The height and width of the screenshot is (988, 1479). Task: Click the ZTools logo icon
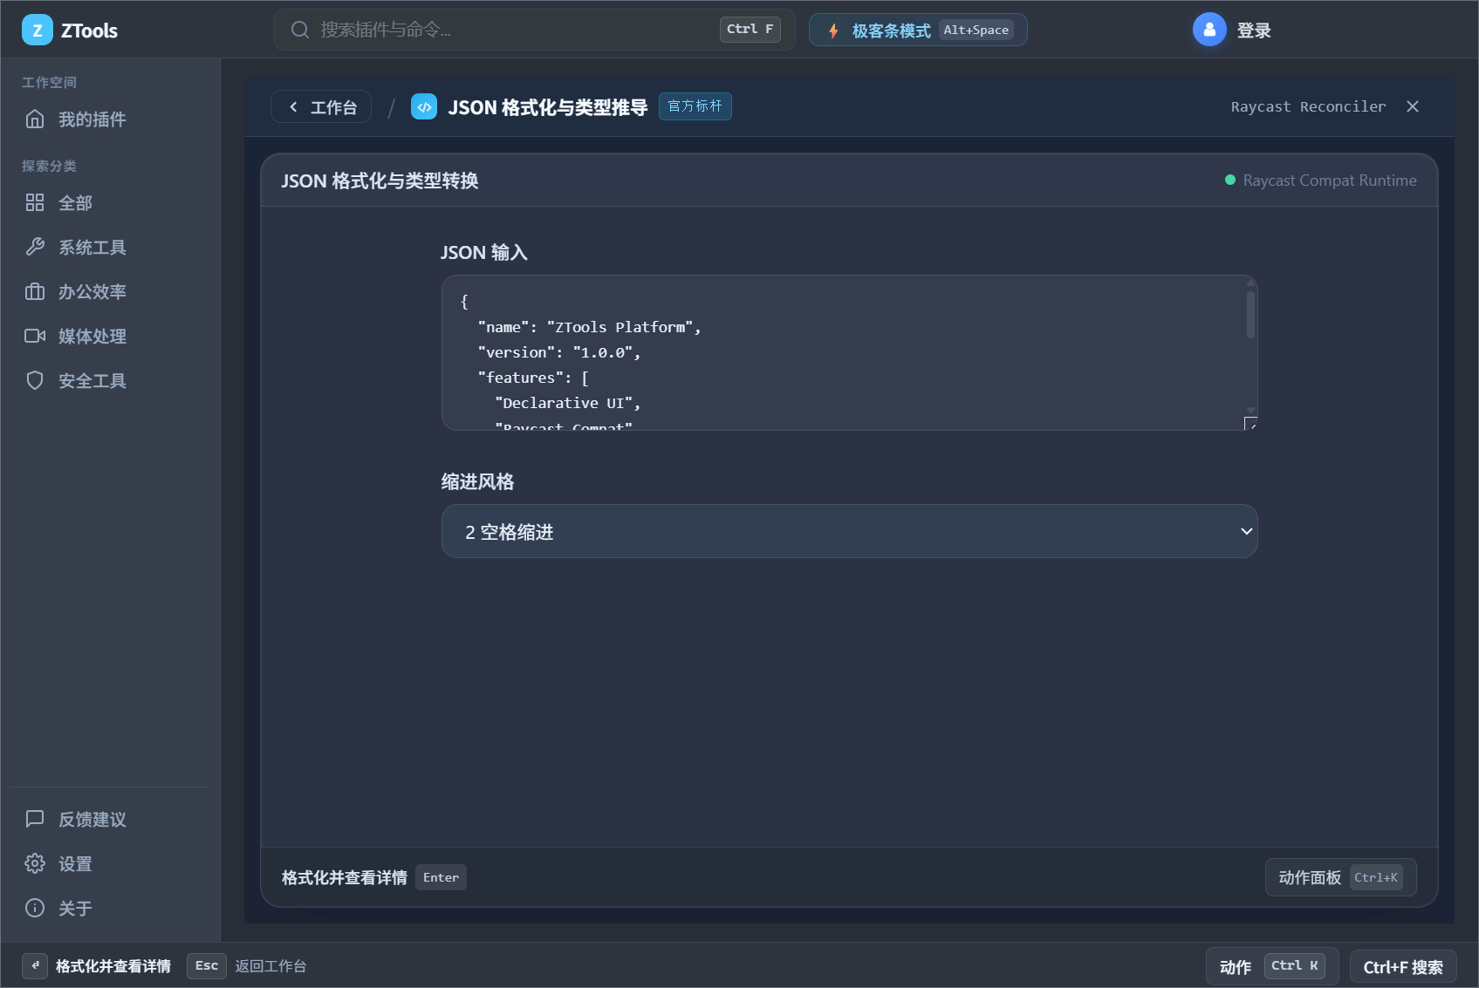coord(37,31)
